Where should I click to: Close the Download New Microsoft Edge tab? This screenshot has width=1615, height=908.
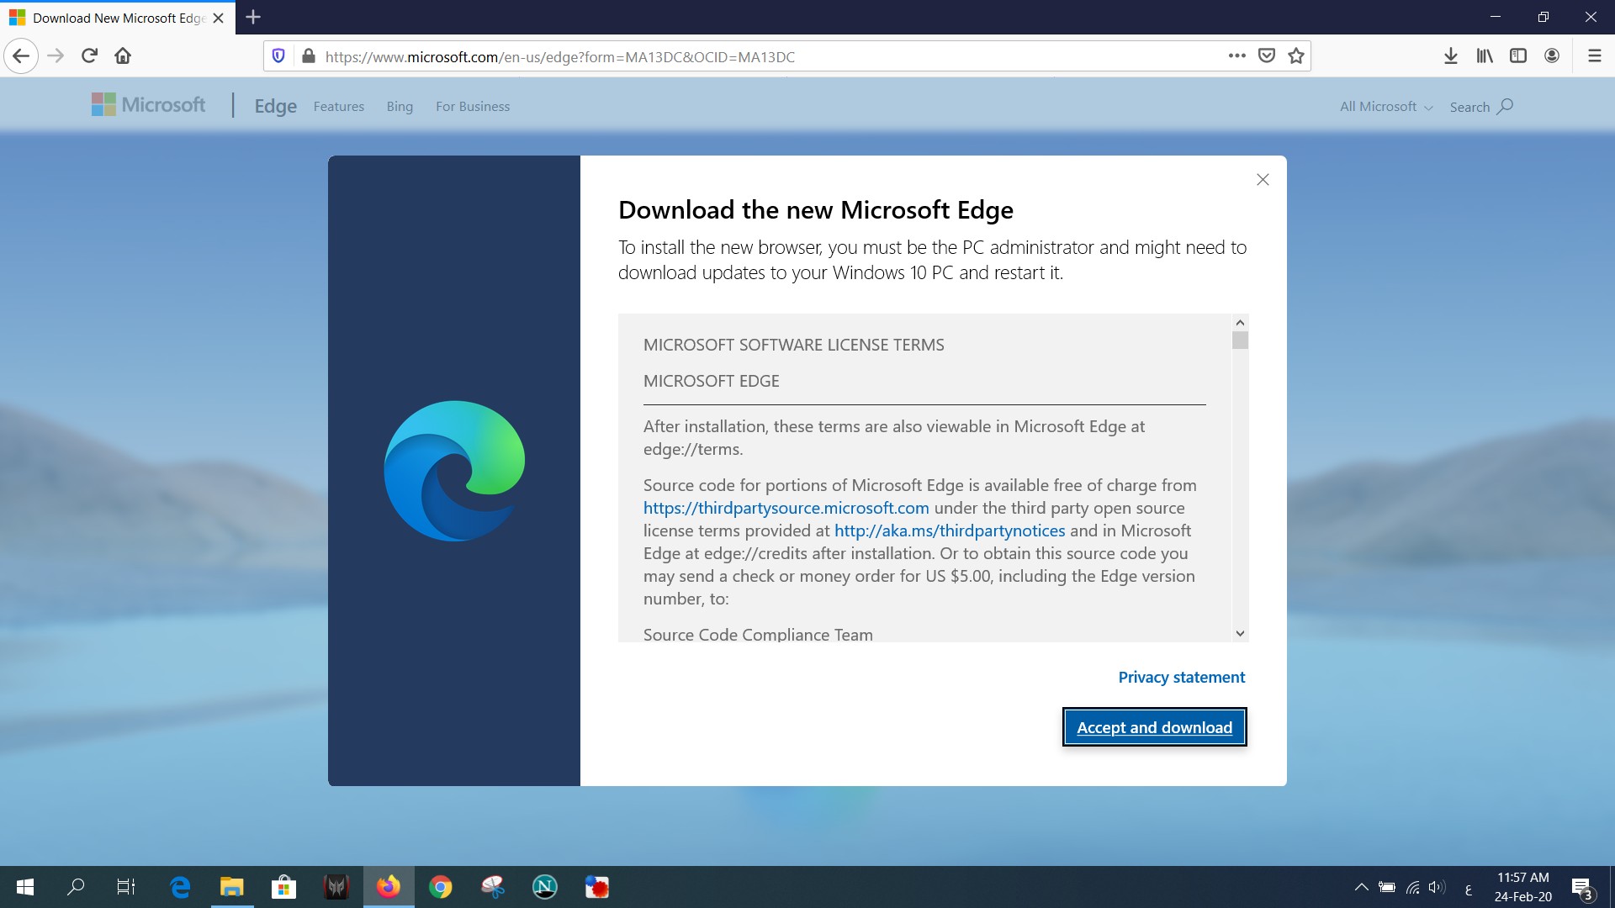[219, 18]
